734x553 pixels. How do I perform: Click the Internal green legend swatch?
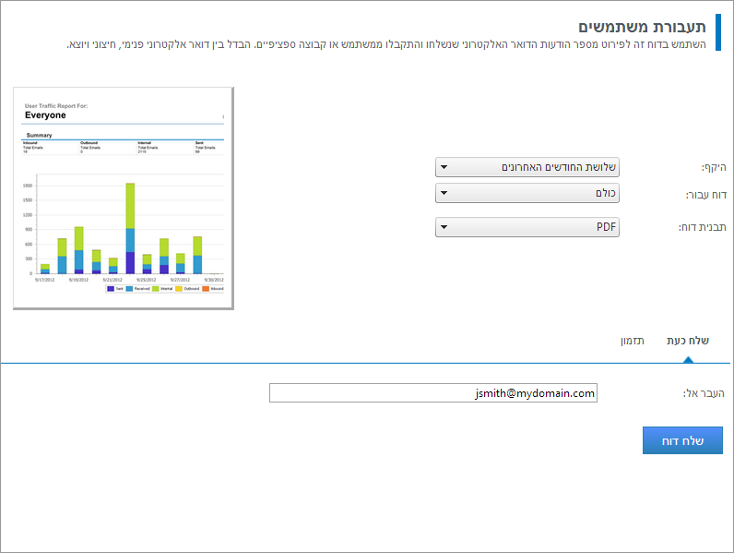tap(157, 289)
